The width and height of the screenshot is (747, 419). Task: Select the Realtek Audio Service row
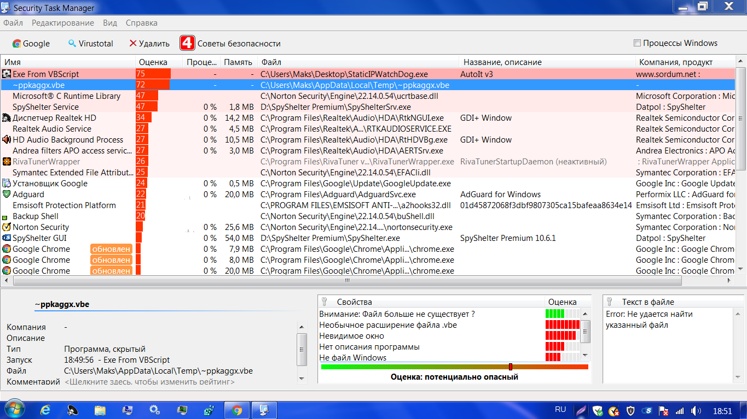[x=368, y=128]
